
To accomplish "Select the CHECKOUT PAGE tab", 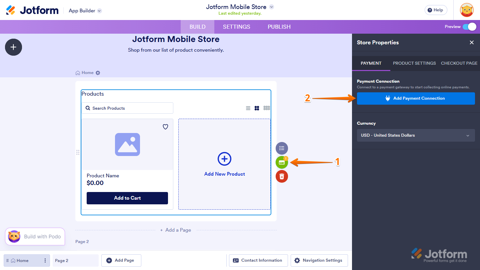I will pos(459,63).
